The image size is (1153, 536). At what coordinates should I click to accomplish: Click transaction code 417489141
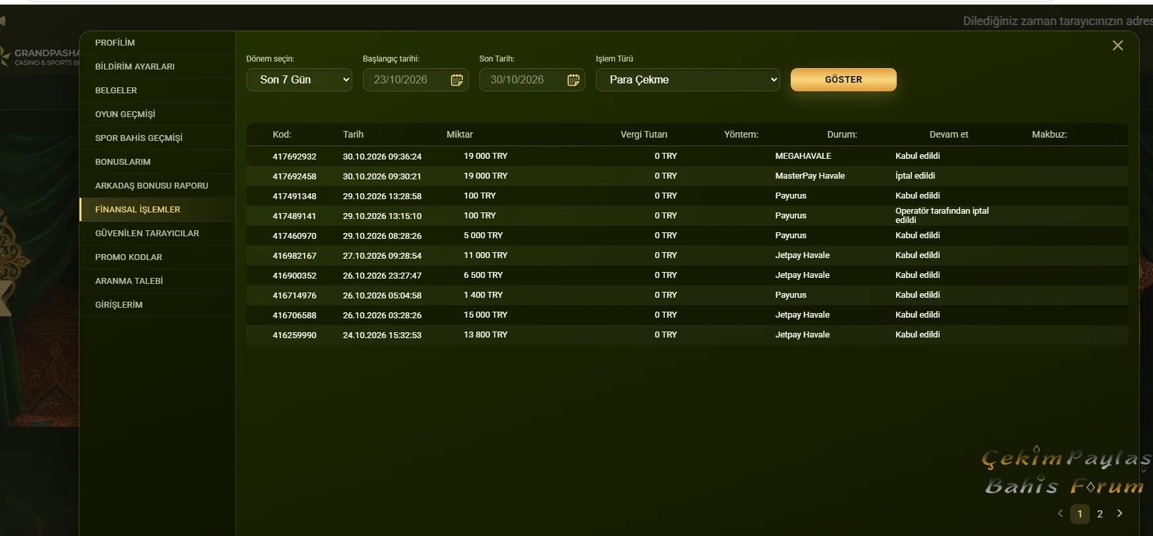pos(295,216)
